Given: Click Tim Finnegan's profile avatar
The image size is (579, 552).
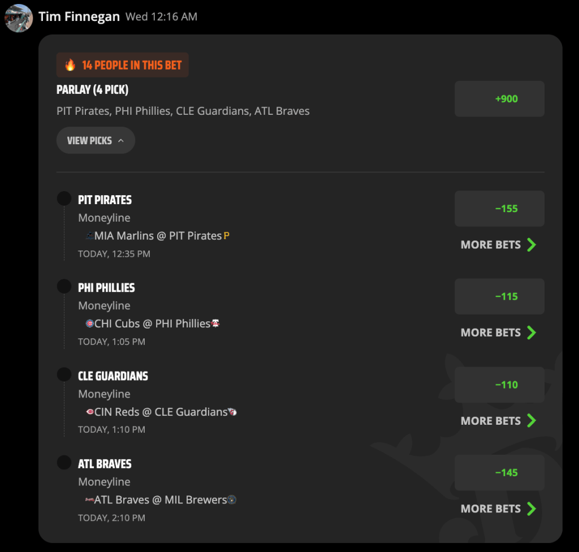Looking at the screenshot, I should pyautogui.click(x=19, y=18).
